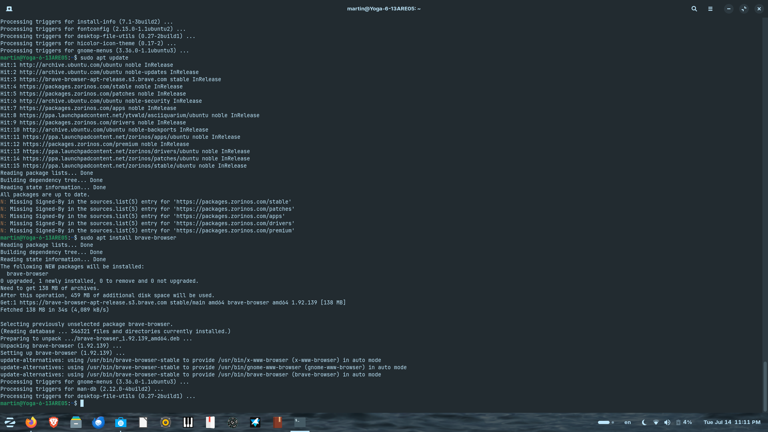Open the LibreOffice document icon
The height and width of the screenshot is (432, 768).
pyautogui.click(x=143, y=422)
